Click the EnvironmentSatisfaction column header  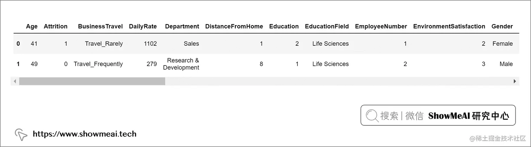(x=449, y=27)
